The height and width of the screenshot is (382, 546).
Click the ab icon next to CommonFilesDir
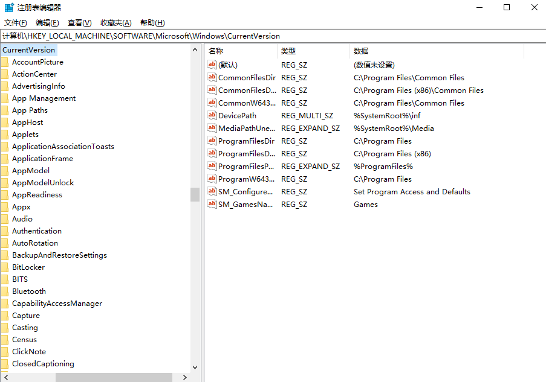click(212, 77)
